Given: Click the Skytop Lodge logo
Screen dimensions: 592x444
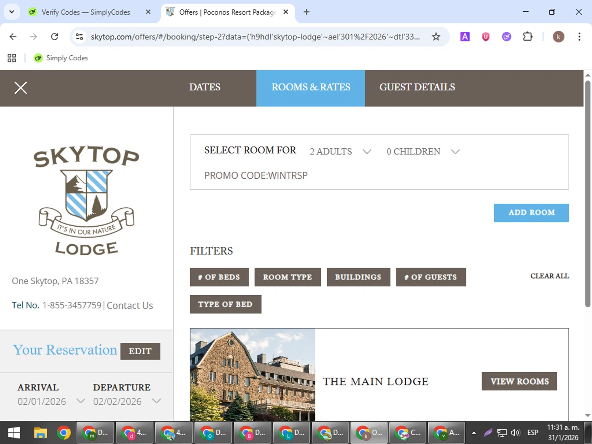Looking at the screenshot, I should pyautogui.click(x=86, y=200).
